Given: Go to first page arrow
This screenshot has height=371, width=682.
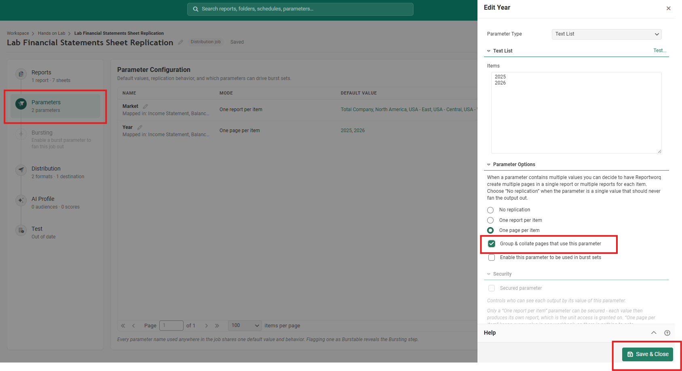Looking at the screenshot, I should (x=123, y=326).
